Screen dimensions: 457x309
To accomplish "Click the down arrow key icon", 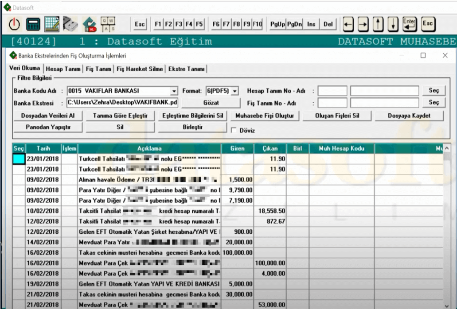I will (x=393, y=24).
